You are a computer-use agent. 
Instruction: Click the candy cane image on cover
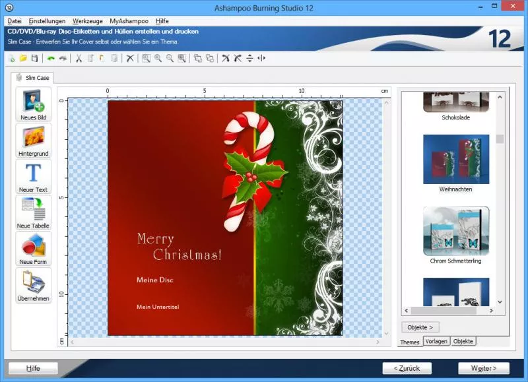pyautogui.click(x=255, y=172)
